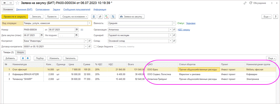Open the Создать на основании dropdown
Image resolution: width=280 pixels, height=104 pixels.
(x=74, y=16)
